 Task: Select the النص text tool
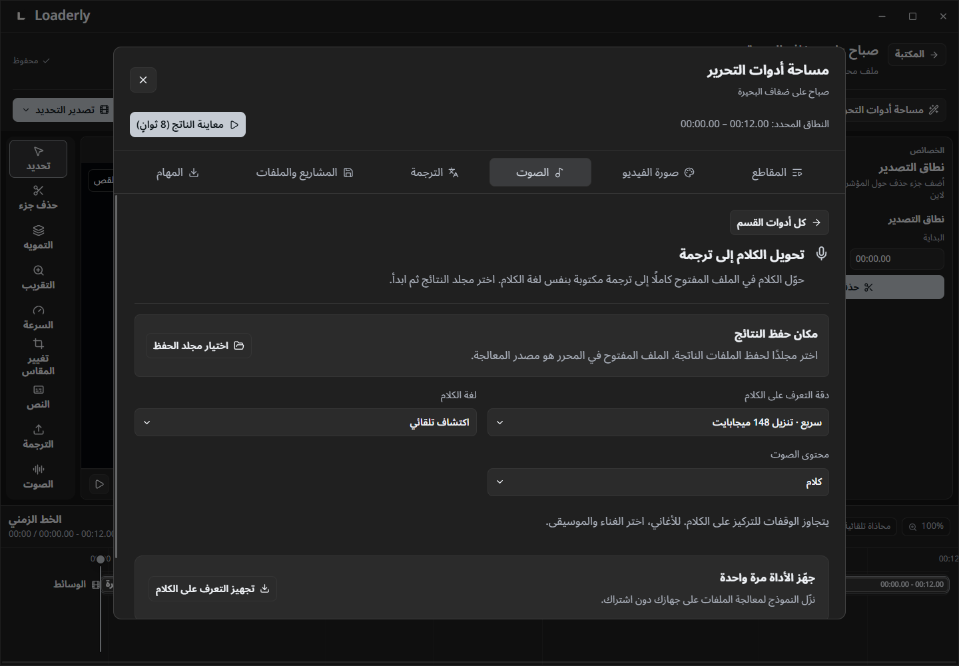click(x=38, y=397)
